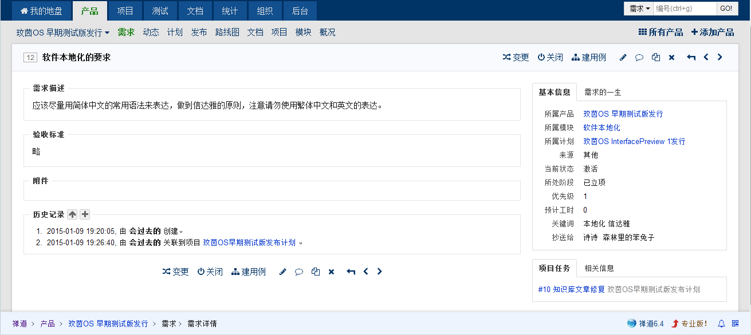This screenshot has height=335, width=751.
Task: Open 玫茵OS InterfacePreview 1发行 plan link
Action: click(634, 141)
